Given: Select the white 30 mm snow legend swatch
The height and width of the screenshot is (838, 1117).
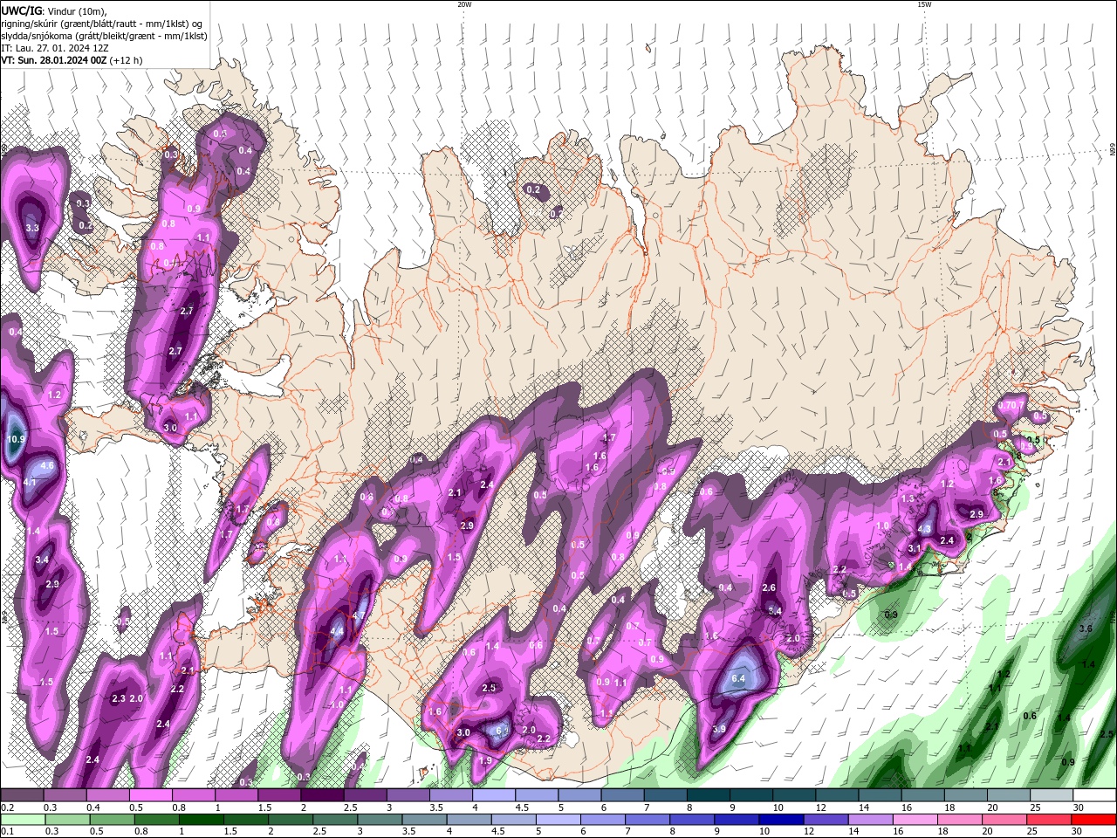Looking at the screenshot, I should (x=1094, y=795).
